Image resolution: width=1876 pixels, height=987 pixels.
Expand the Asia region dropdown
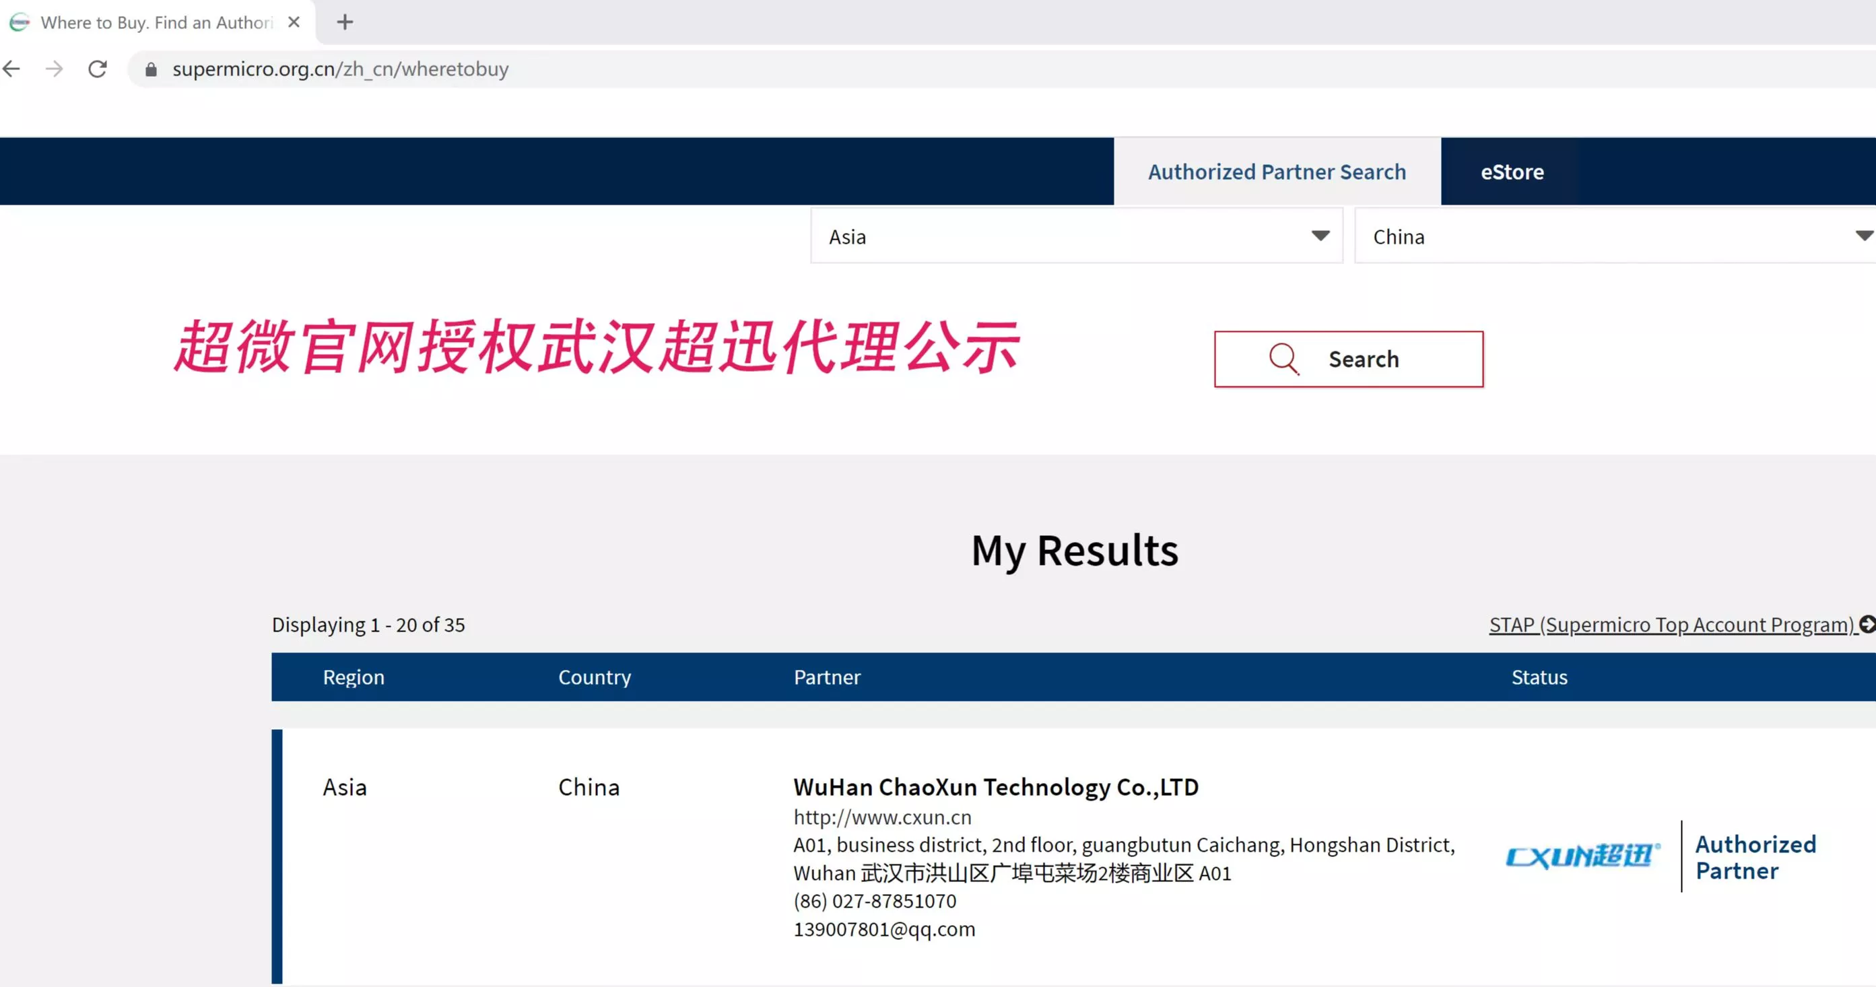pos(1076,236)
